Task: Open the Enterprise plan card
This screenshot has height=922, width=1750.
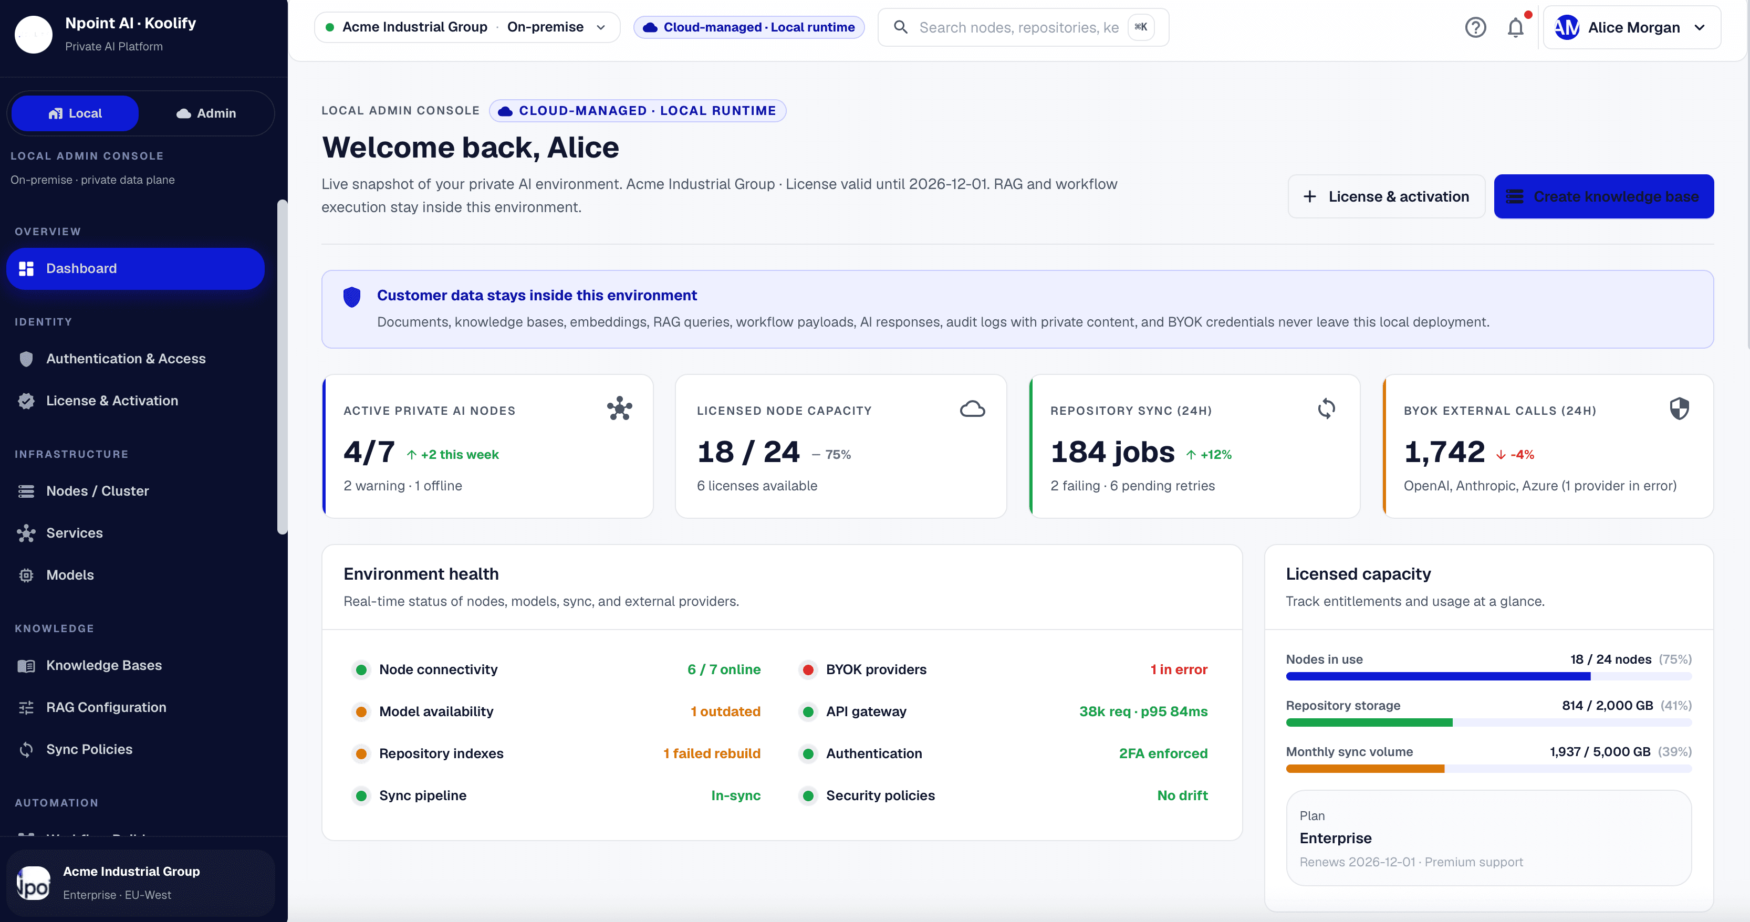Action: click(1488, 838)
